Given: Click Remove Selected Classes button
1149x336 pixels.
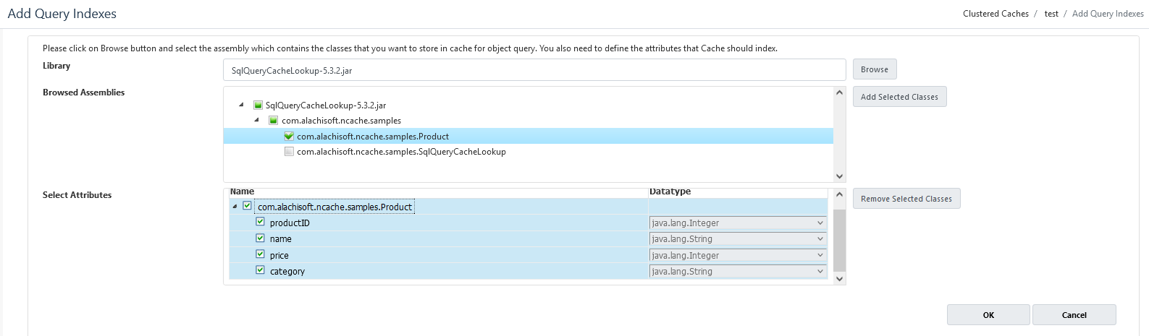Looking at the screenshot, I should pyautogui.click(x=906, y=199).
